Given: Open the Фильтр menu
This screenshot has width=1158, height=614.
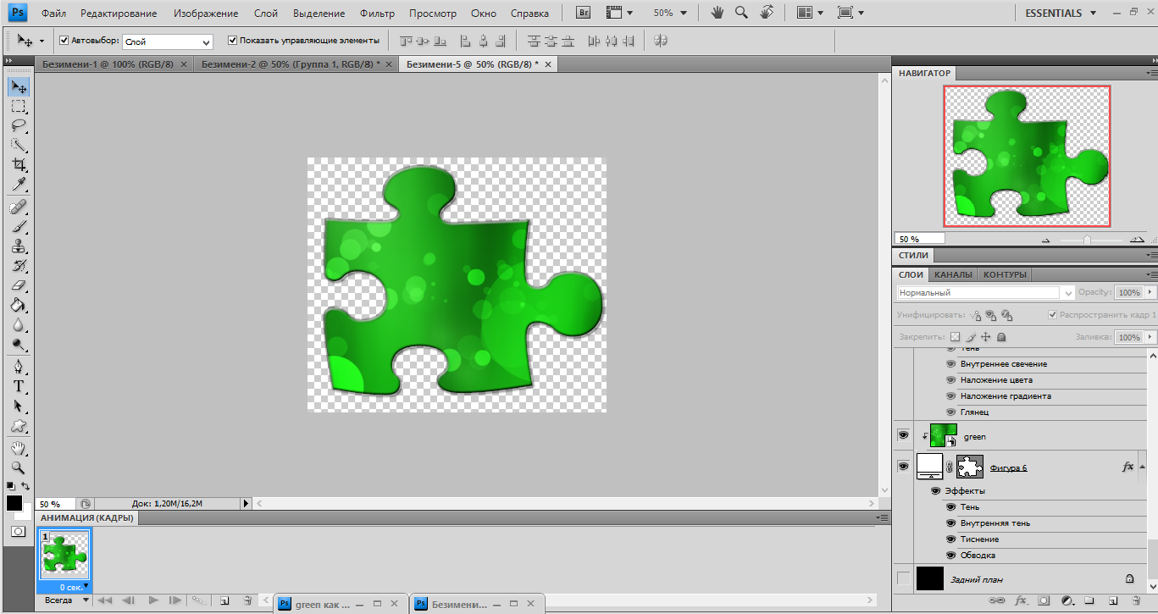Looking at the screenshot, I should coord(377,14).
